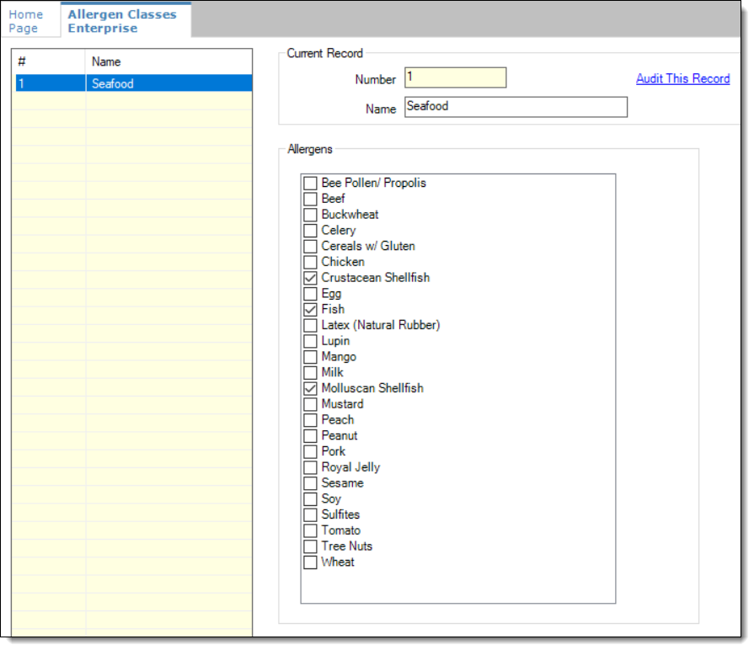Viewport: 754px width, 650px height.
Task: Enable the Sesame allergen checkbox
Action: tap(310, 483)
